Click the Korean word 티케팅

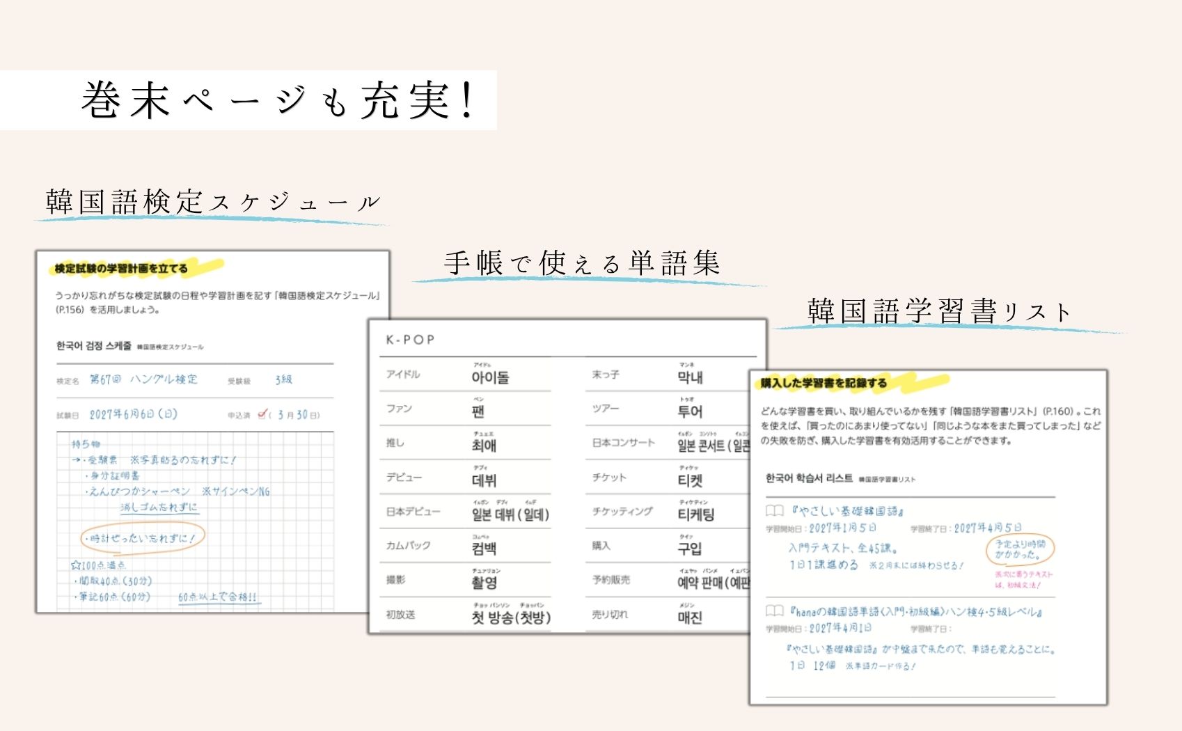pyautogui.click(x=696, y=514)
